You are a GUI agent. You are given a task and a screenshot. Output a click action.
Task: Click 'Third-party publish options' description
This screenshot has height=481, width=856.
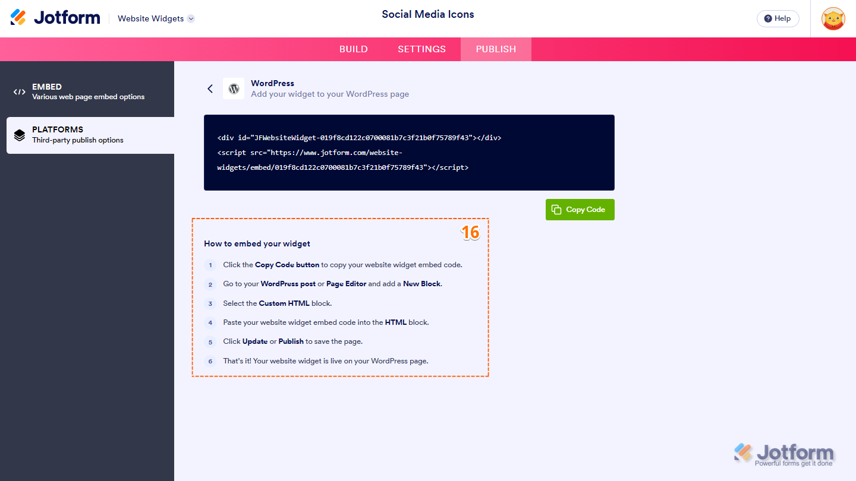click(78, 140)
